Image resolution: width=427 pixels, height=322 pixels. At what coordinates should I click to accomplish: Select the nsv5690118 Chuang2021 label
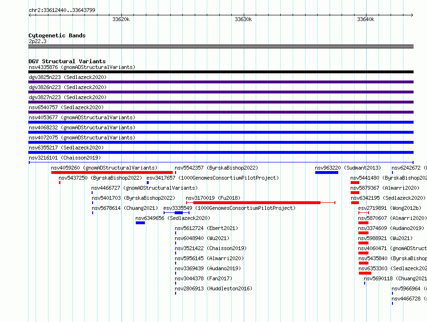point(395,278)
